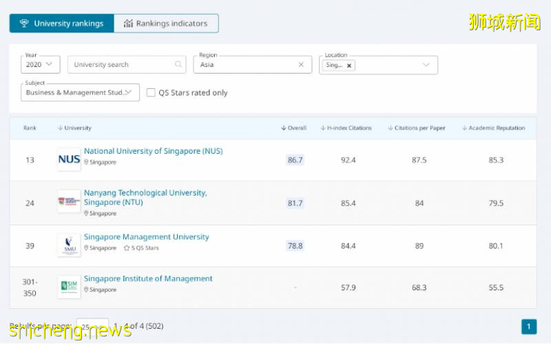Image resolution: width=551 pixels, height=344 pixels.
Task: Click the SIM Global Education logo
Action: pos(69,287)
